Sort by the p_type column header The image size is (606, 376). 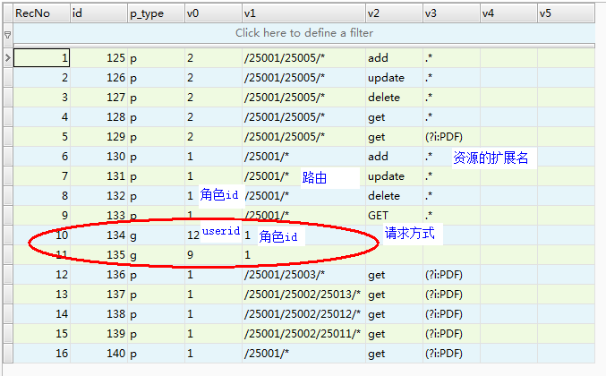[156, 13]
